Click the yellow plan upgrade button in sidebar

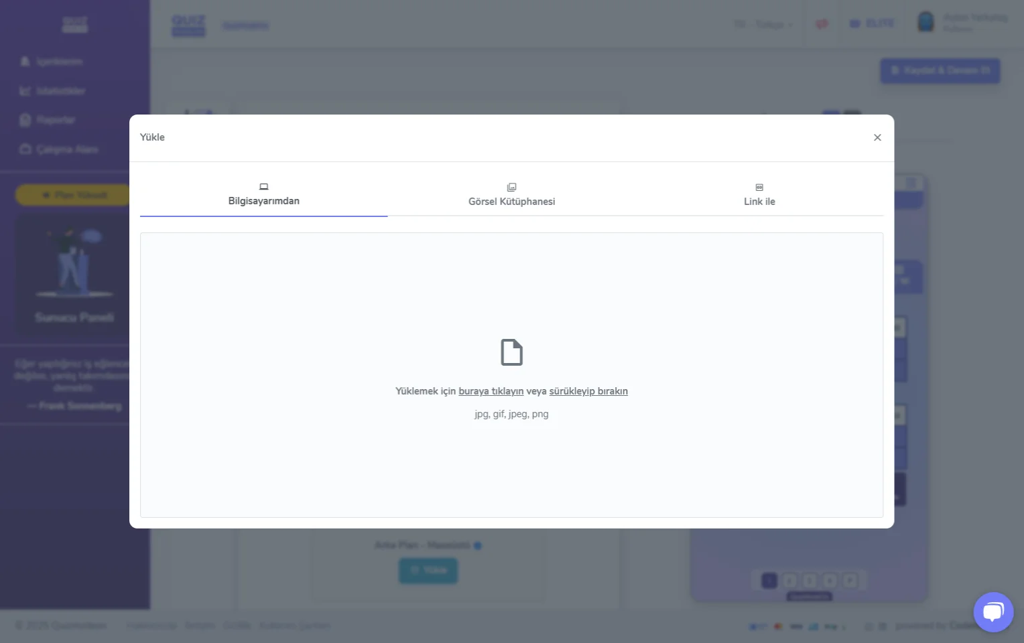click(74, 195)
